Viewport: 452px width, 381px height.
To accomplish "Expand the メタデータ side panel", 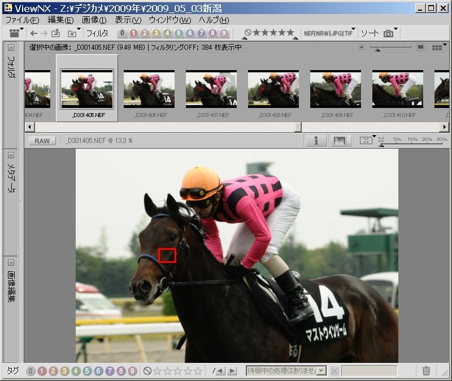I will (11, 155).
